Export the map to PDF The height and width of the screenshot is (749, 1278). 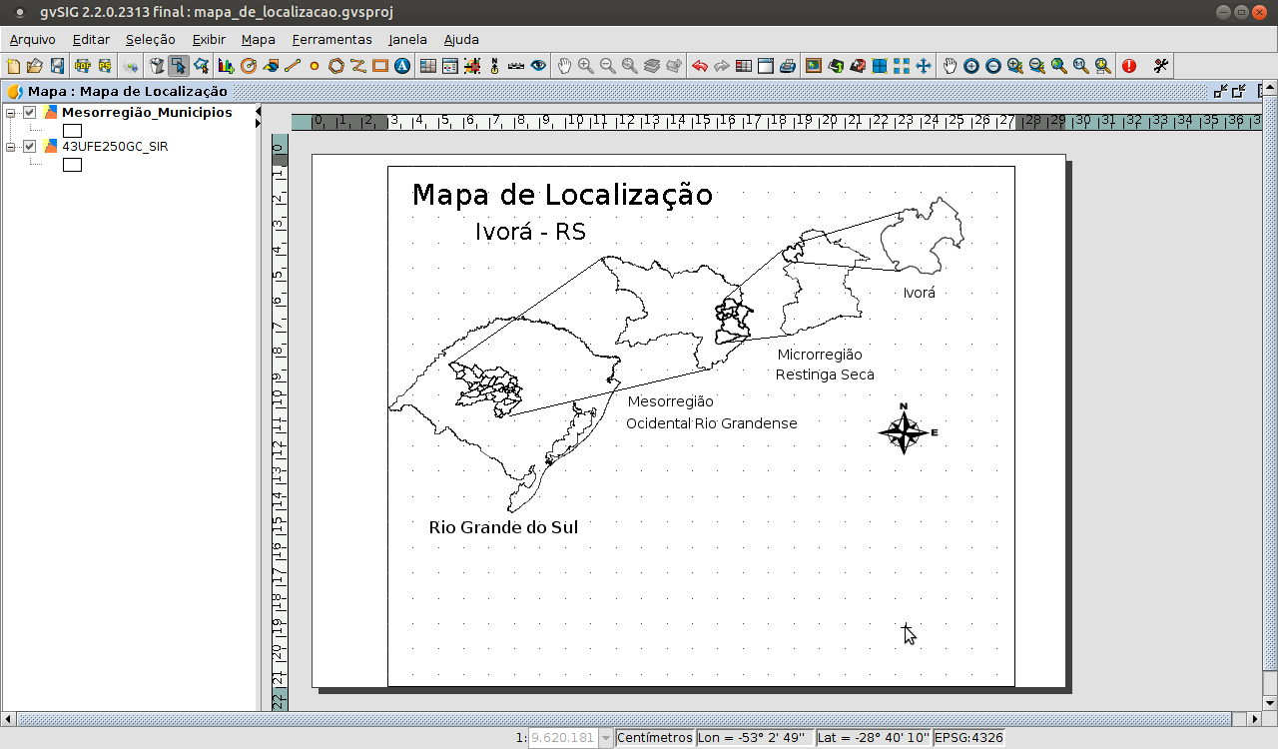pos(83,66)
